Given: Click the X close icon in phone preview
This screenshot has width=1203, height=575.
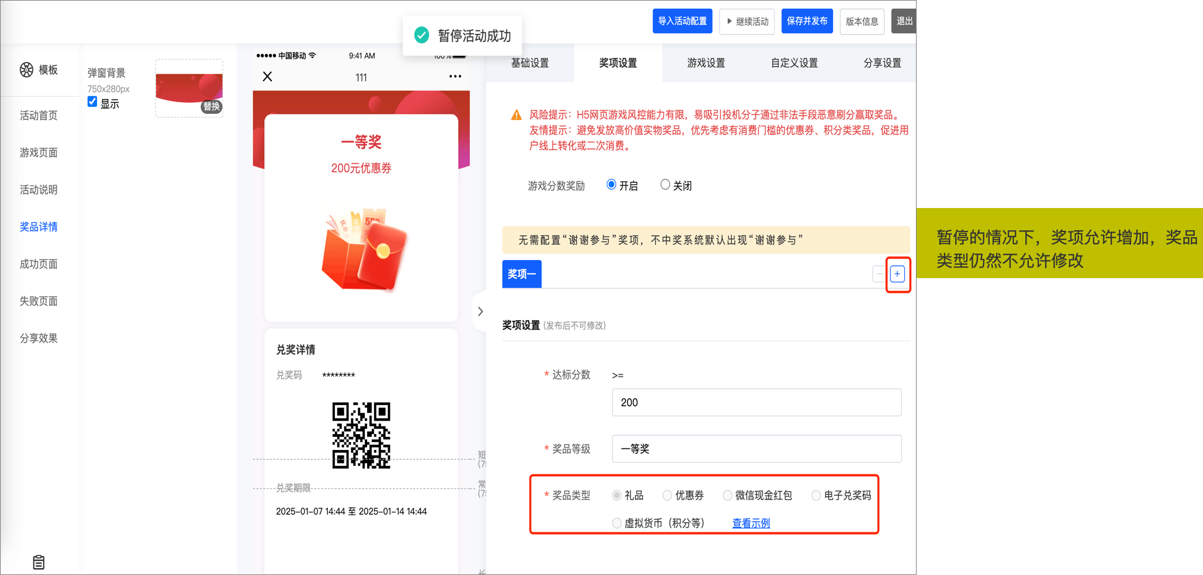Looking at the screenshot, I should [268, 77].
